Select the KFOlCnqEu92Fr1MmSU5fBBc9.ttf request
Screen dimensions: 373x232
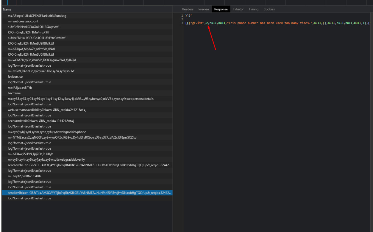click(87, 54)
